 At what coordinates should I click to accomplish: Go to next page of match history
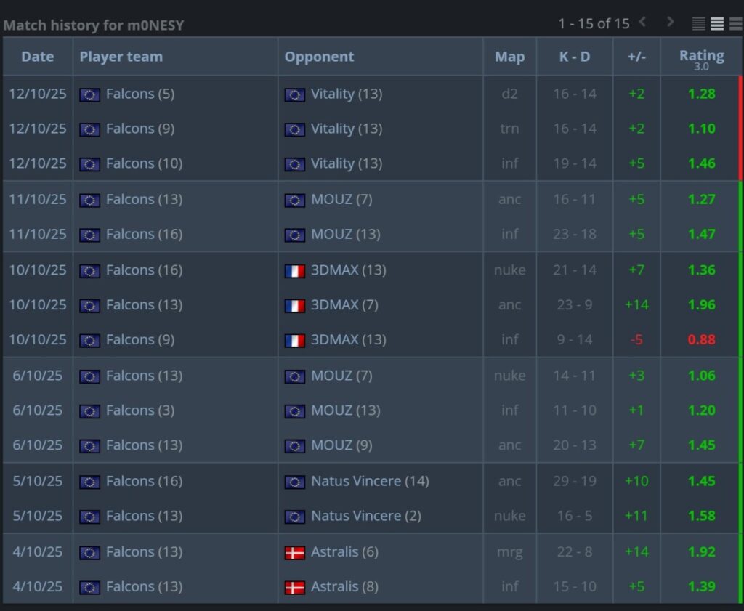pyautogui.click(x=670, y=23)
